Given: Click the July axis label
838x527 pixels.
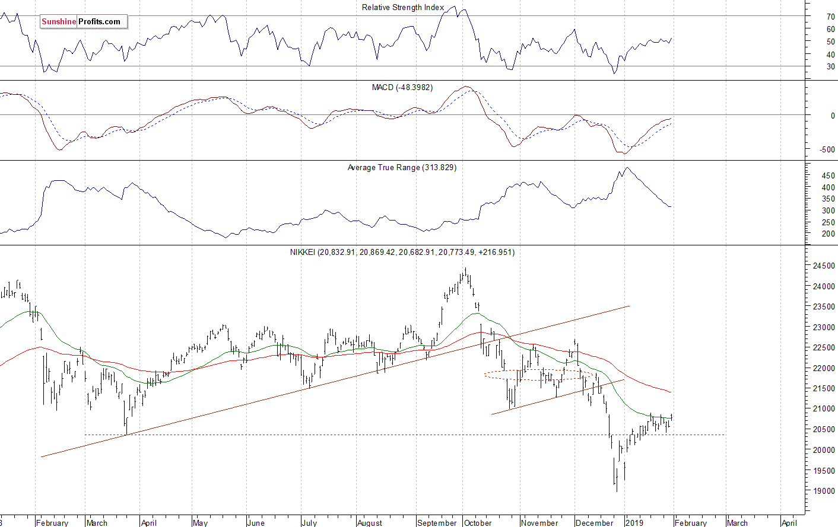Looking at the screenshot, I should click(x=309, y=523).
